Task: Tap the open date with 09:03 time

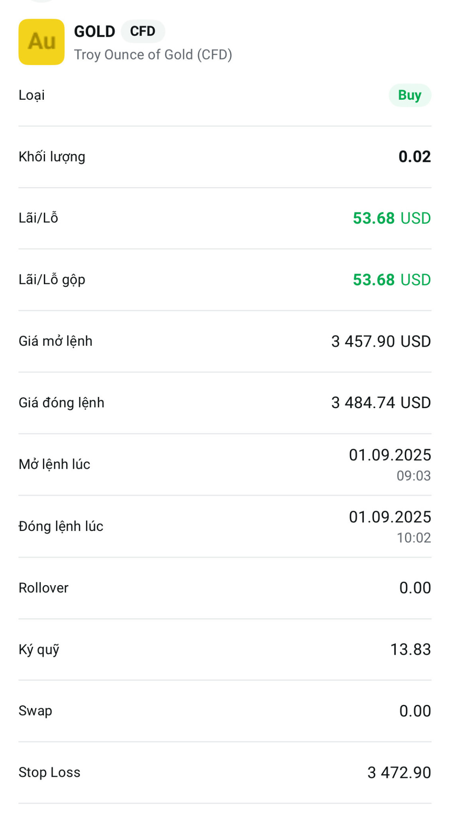Action: click(x=390, y=464)
